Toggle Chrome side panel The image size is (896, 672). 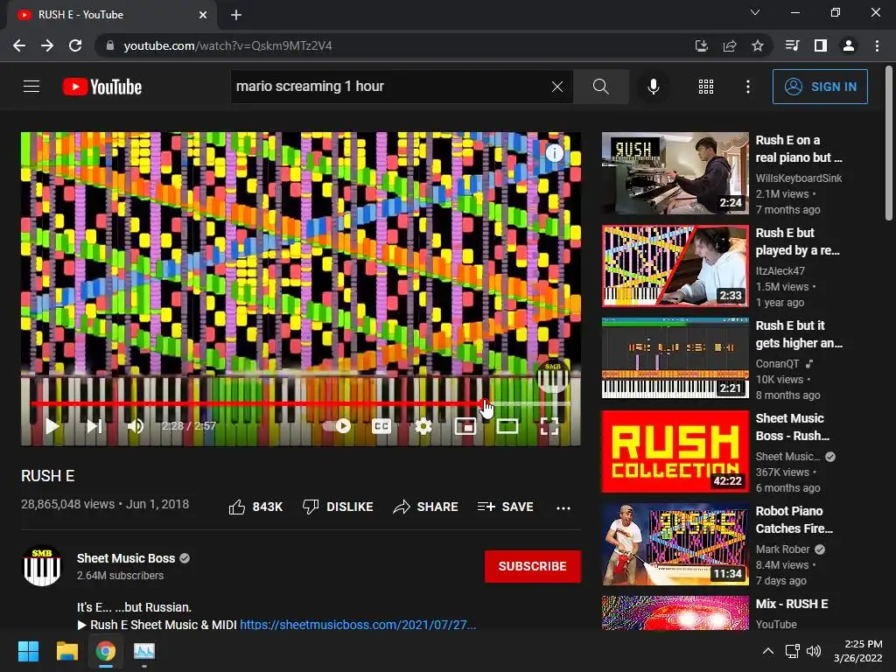821,45
